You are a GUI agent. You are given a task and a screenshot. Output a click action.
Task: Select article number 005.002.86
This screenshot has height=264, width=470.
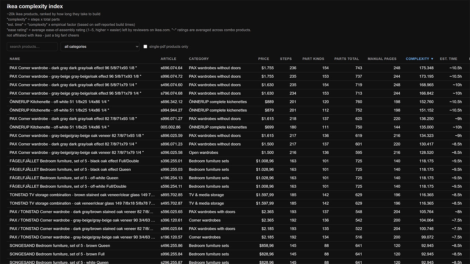(x=170, y=127)
